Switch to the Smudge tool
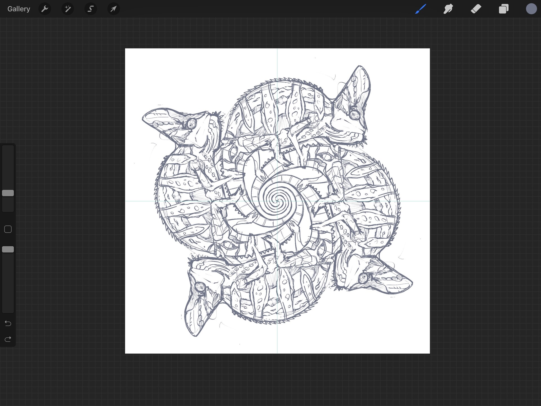This screenshot has height=406, width=541. pos(448,9)
